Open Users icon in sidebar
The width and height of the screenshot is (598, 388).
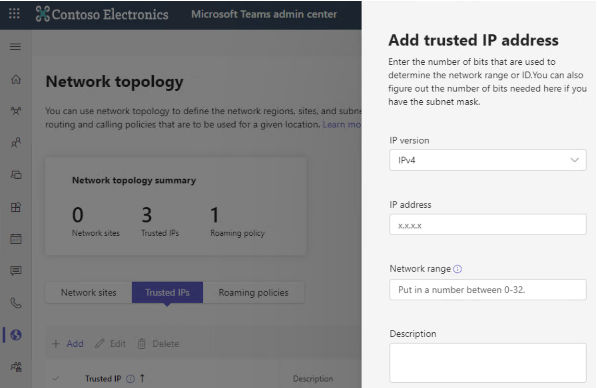coord(16,143)
